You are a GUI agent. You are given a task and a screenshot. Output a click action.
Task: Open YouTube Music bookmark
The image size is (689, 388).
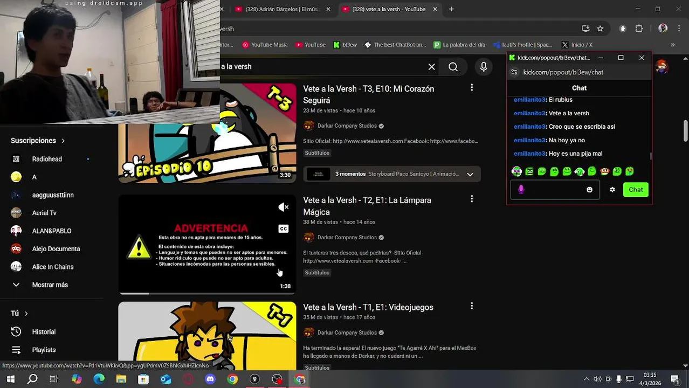[x=265, y=45]
